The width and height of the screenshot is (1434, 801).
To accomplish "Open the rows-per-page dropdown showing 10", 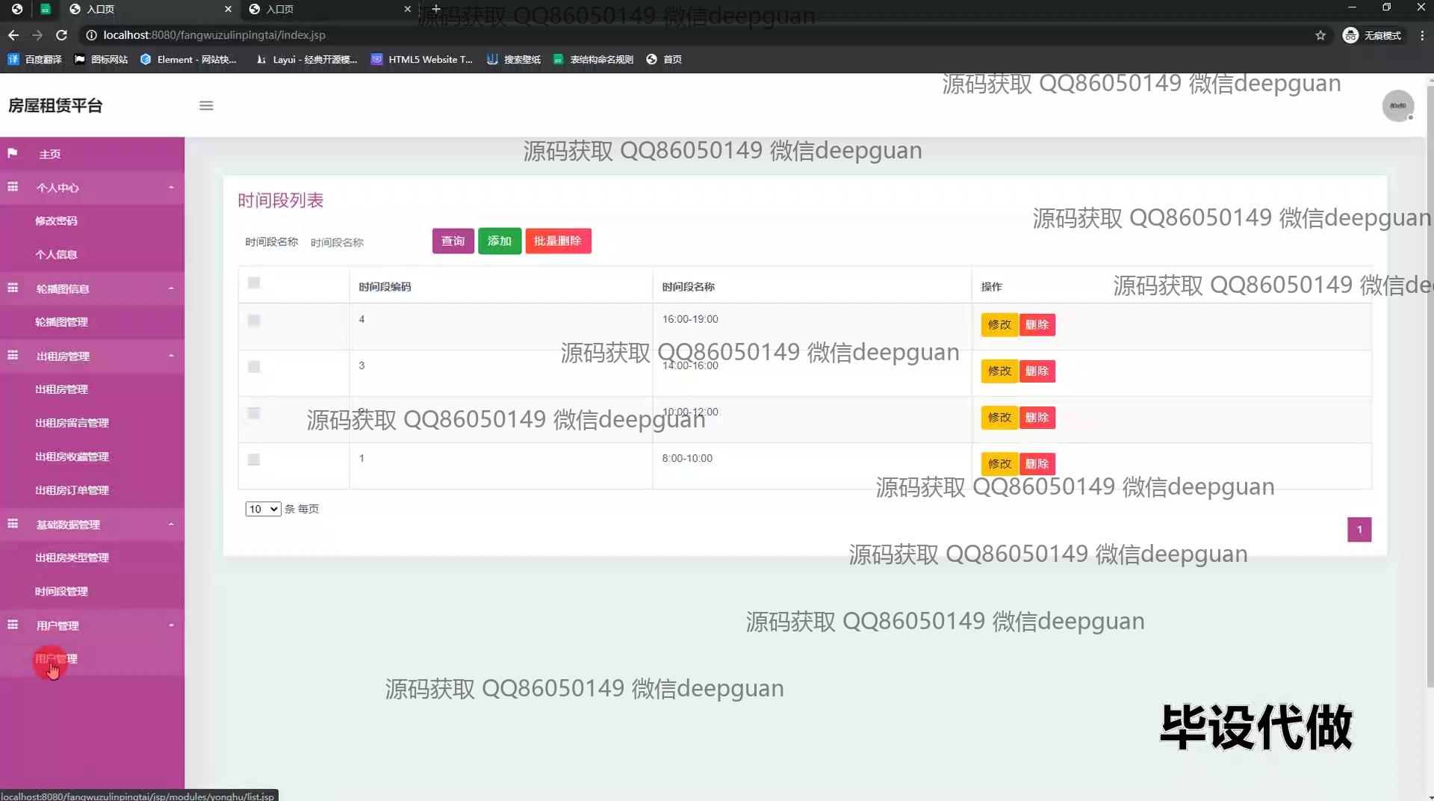I will click(262, 509).
